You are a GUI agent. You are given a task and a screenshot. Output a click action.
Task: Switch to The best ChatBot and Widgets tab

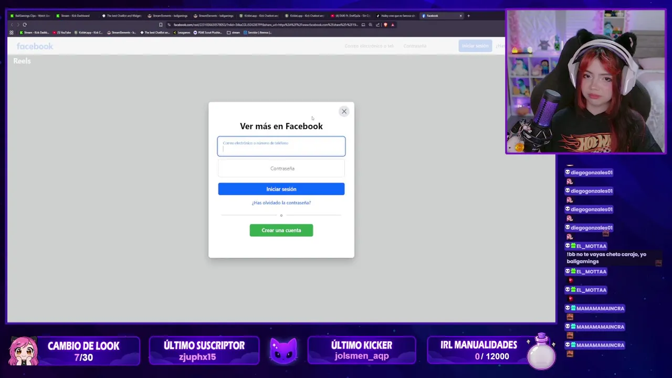121,16
